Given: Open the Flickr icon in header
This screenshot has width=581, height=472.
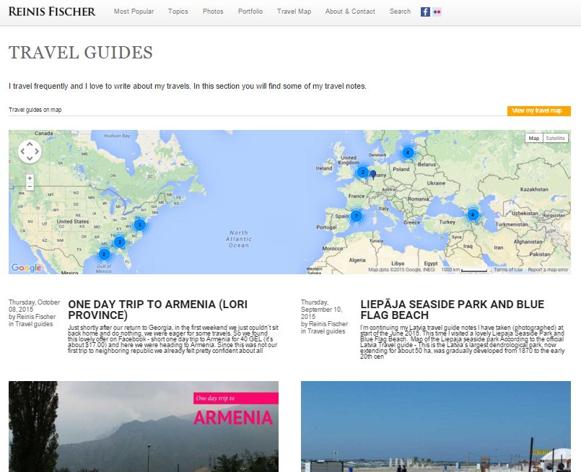Looking at the screenshot, I should (x=437, y=12).
